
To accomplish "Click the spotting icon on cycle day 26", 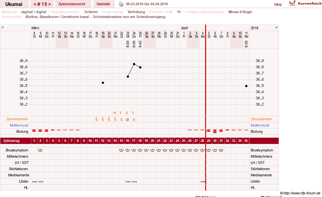I will (190, 130).
